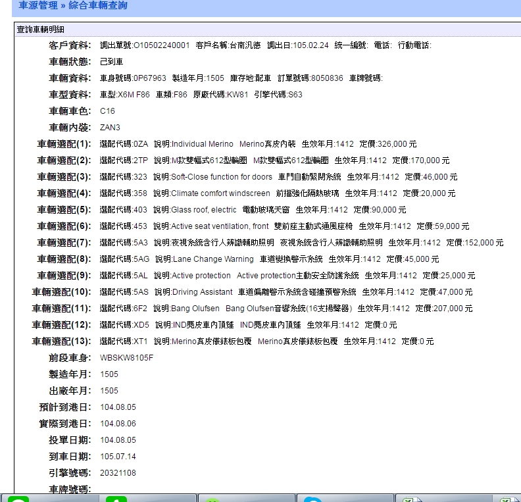The width and height of the screenshot is (521, 502).
Task: Select option code 6F2
Action: tap(140, 309)
